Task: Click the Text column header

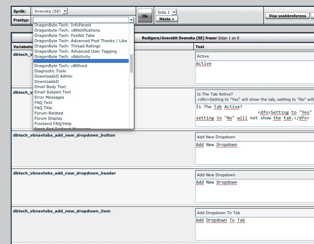Action: [x=200, y=47]
